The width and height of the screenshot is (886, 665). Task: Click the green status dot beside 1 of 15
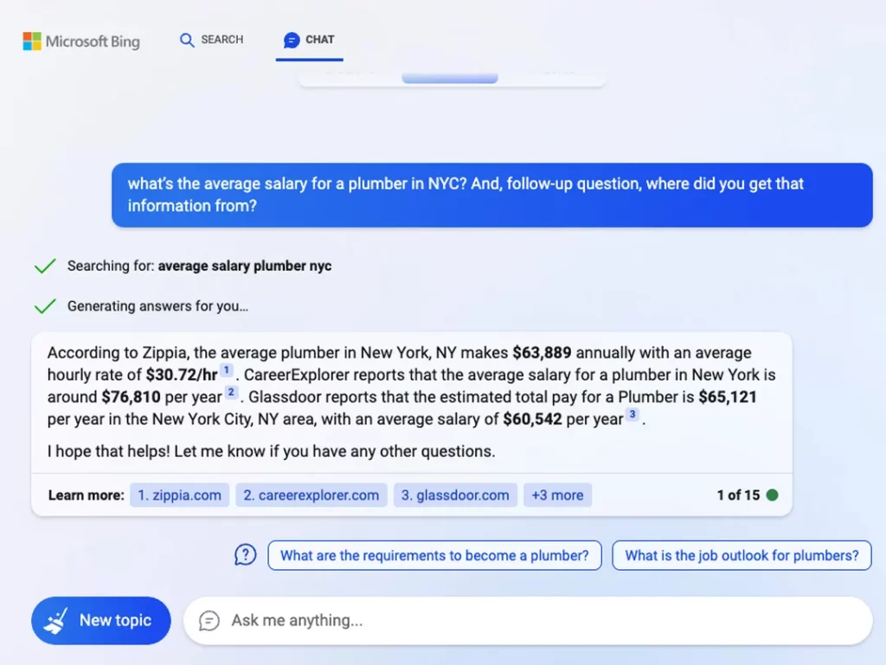(x=772, y=496)
